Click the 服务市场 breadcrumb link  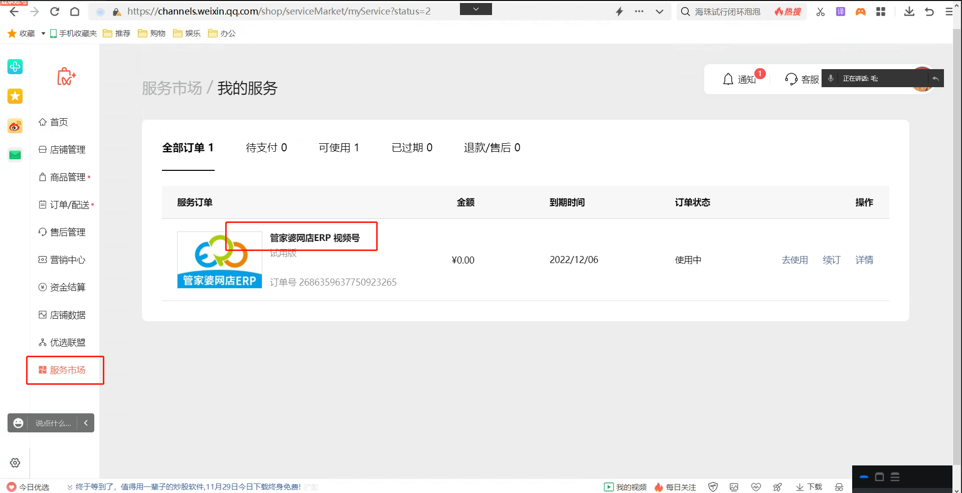tap(172, 88)
